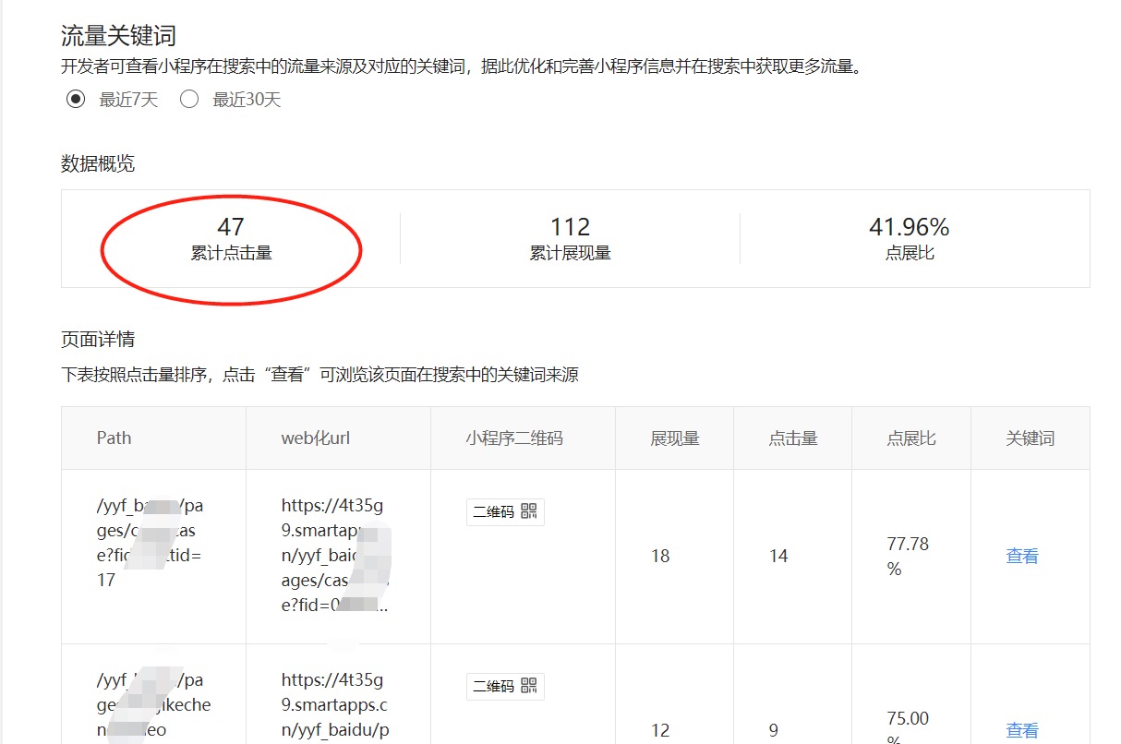The height and width of the screenshot is (744, 1121).
Task: Click the QR code icon in the 75.00% row
Action: 529,686
